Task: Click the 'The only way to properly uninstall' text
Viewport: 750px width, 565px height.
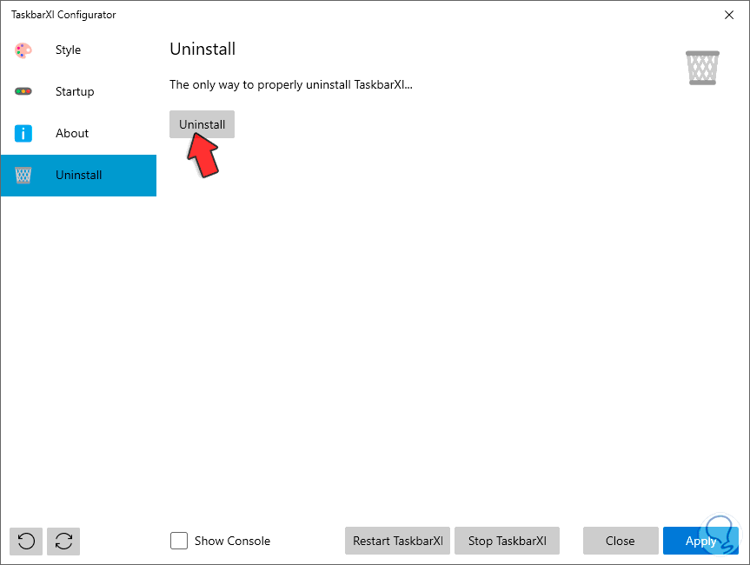Action: pyautogui.click(x=291, y=85)
